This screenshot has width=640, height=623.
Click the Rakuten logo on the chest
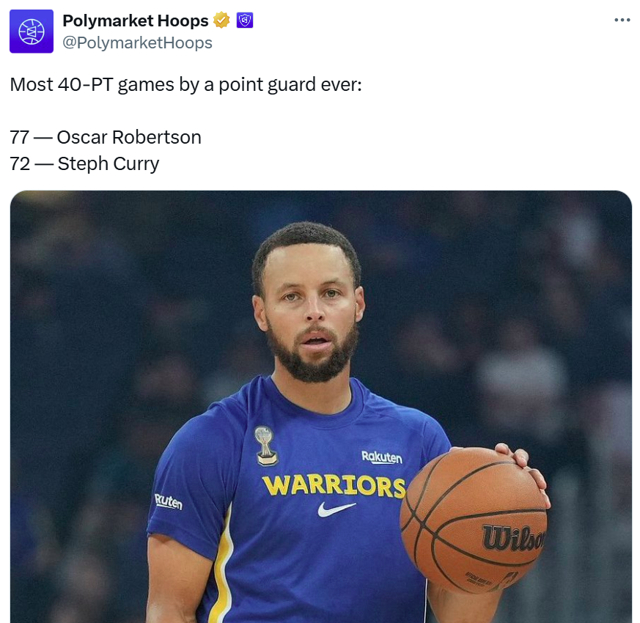coord(381,457)
